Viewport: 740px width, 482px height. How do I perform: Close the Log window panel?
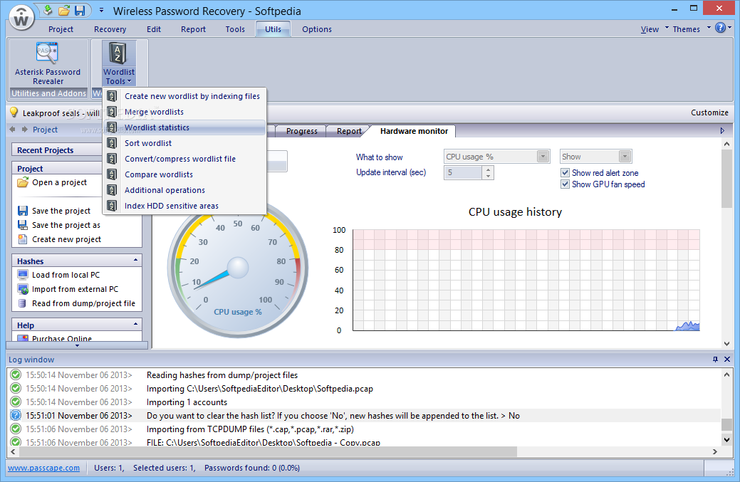tap(726, 360)
